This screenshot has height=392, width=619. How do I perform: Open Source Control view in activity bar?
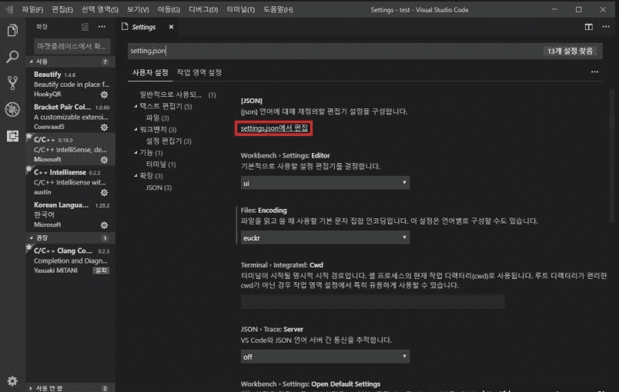(x=12, y=83)
